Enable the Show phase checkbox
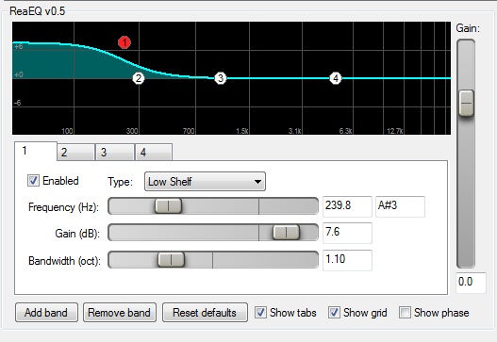The image size is (497, 342). click(405, 312)
